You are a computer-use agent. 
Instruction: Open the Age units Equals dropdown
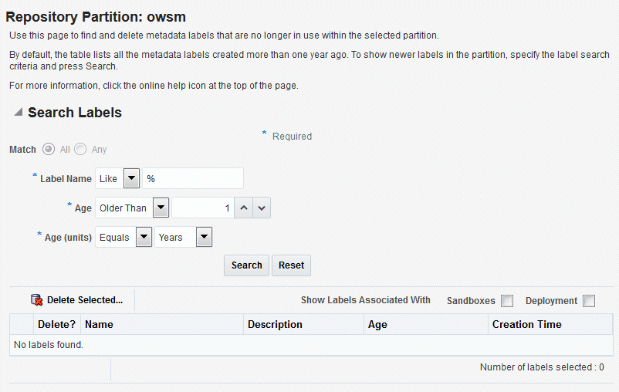144,238
